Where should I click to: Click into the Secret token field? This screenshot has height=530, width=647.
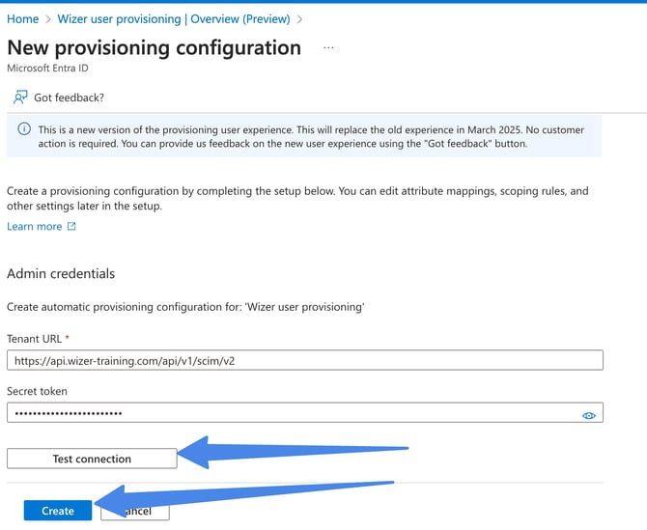point(290,413)
